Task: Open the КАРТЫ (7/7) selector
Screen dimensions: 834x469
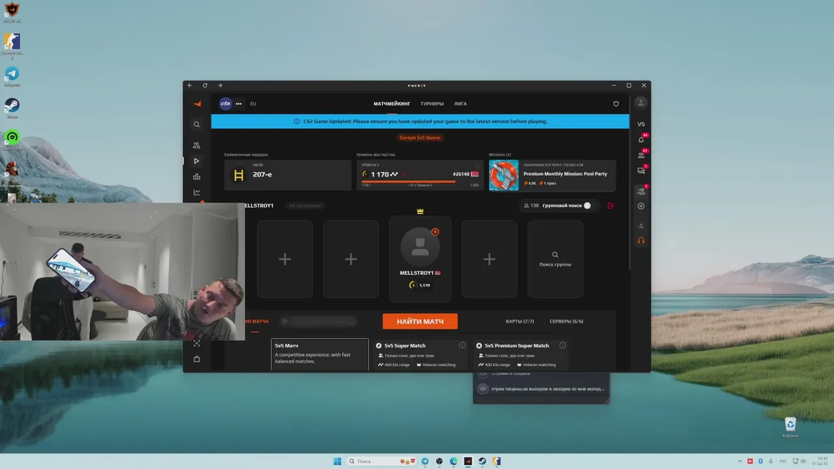Action: [x=520, y=321]
